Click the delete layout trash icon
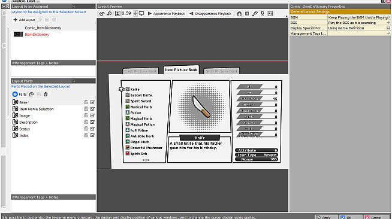The image size is (392, 219). [x=55, y=20]
